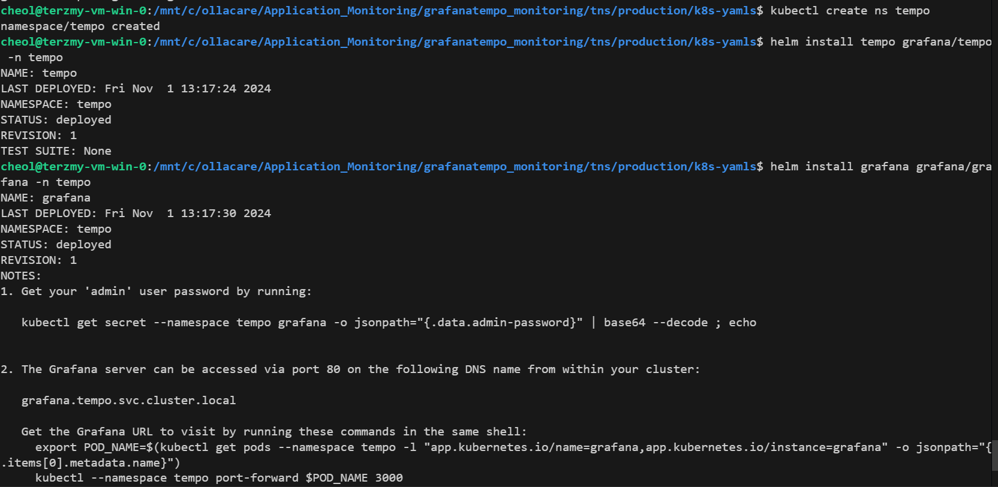Viewport: 998px width, 487px height.
Task: Click the 'export POD_NAME=$(kubectl get pods' line
Action: (513, 447)
